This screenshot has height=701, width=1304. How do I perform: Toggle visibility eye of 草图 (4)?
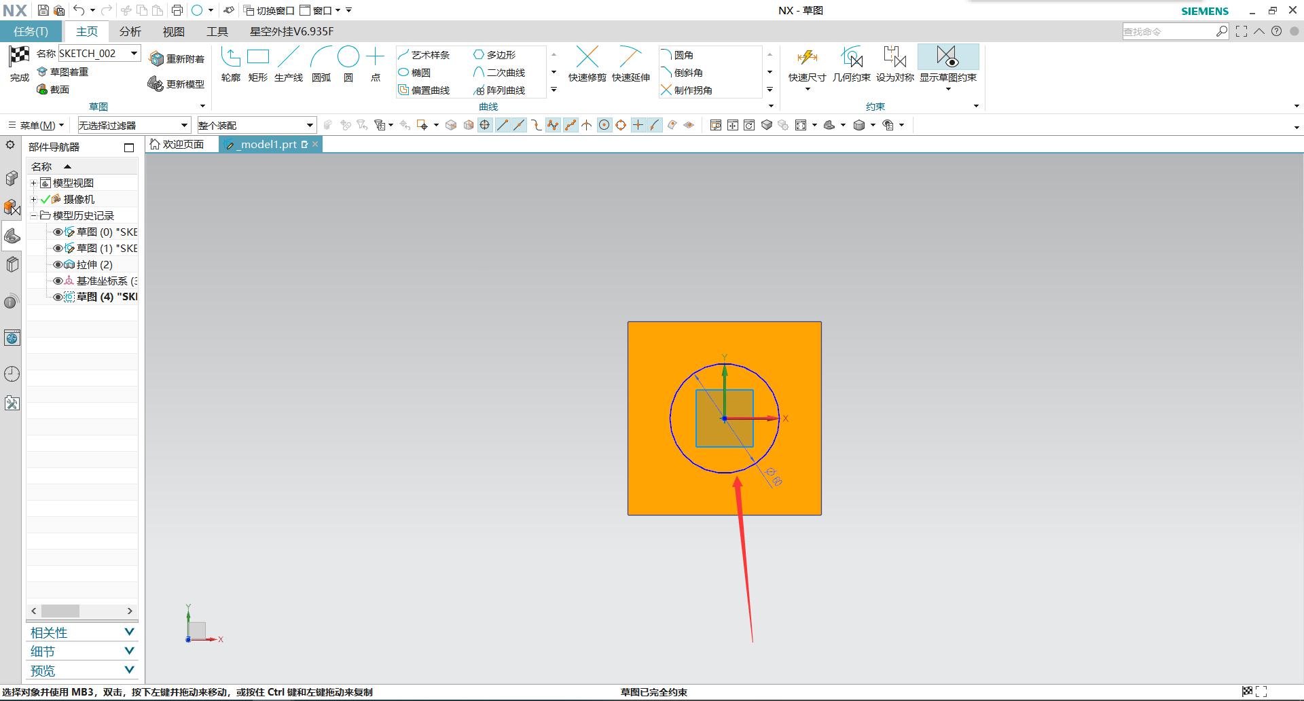(58, 297)
